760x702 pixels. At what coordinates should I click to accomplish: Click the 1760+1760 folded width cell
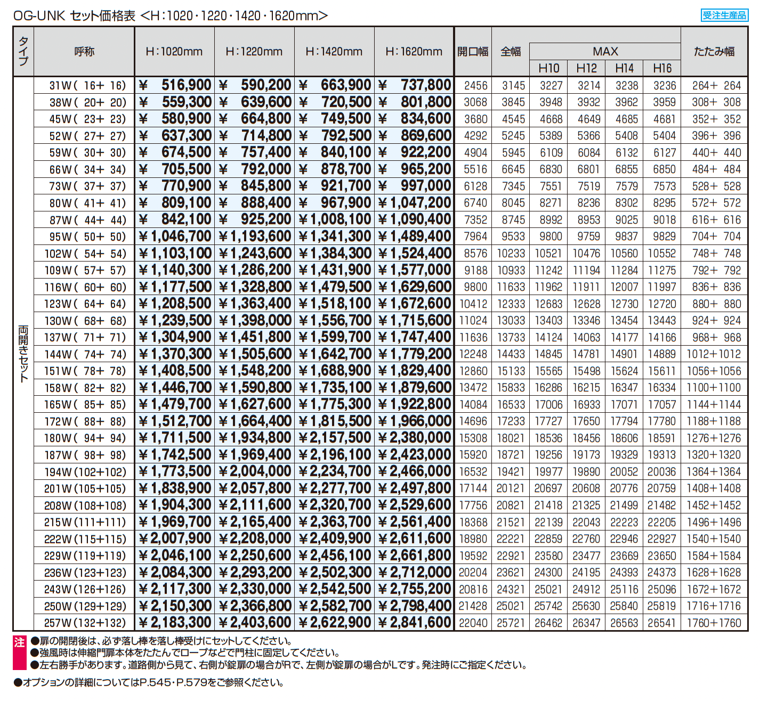pyautogui.click(x=714, y=623)
